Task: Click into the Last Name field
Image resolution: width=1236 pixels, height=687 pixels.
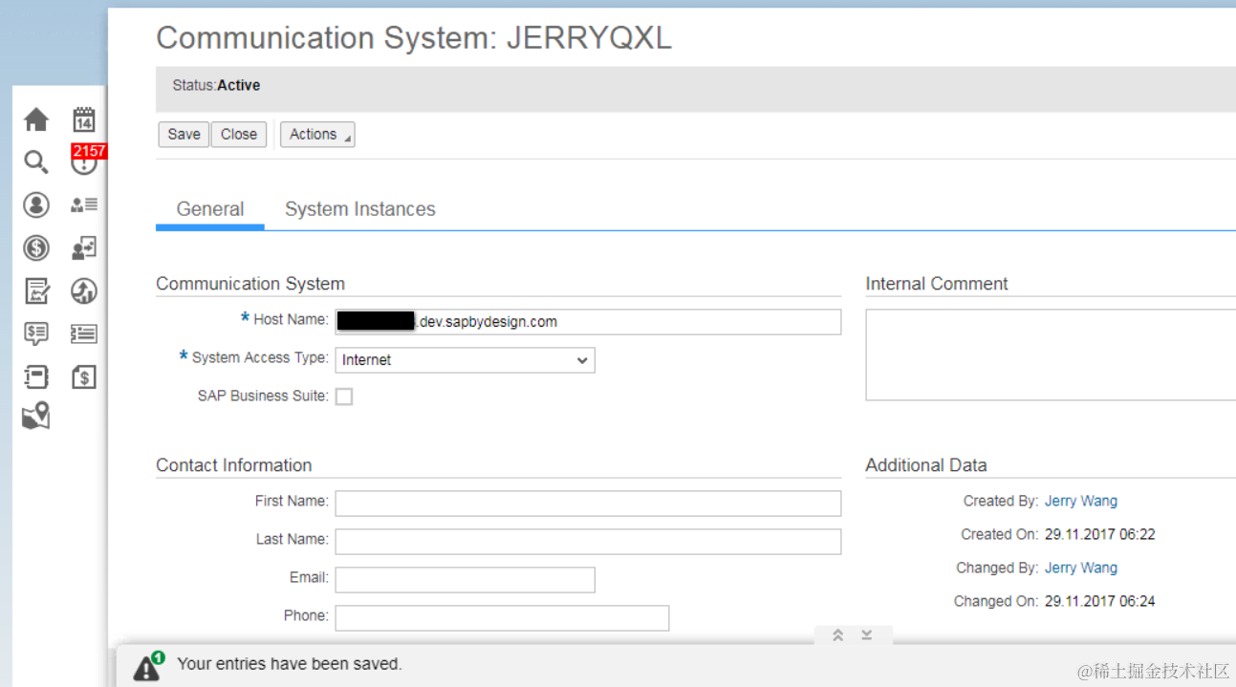Action: pyautogui.click(x=588, y=542)
